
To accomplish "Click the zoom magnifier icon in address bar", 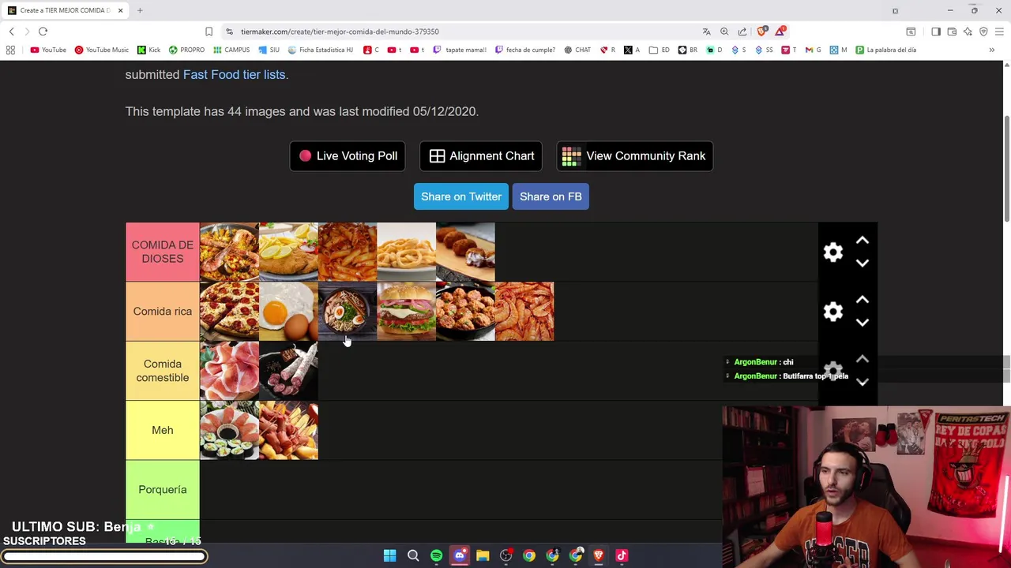I will 724,32.
